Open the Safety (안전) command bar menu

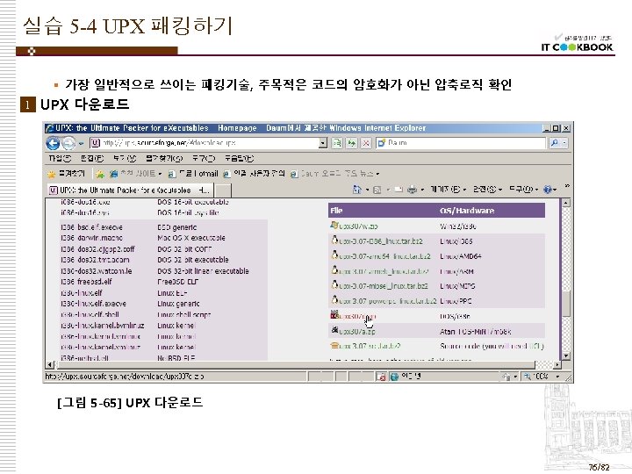pos(487,190)
